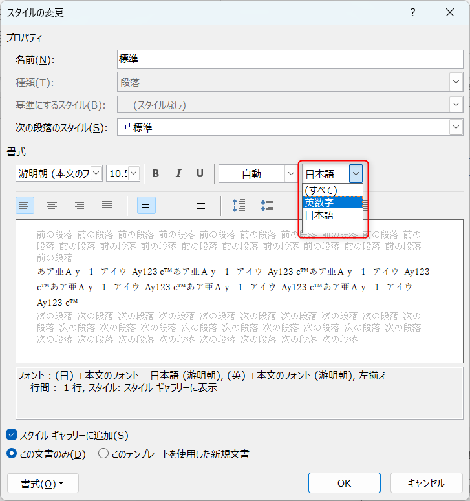Select align right paragraph icon
The width and height of the screenshot is (470, 501).
pos(80,206)
